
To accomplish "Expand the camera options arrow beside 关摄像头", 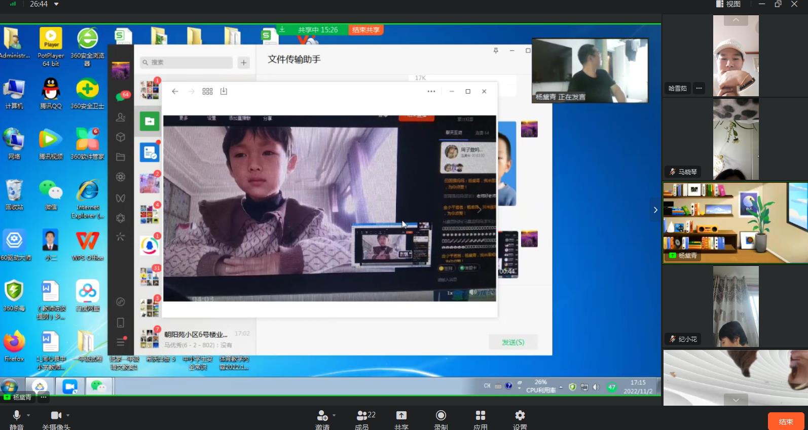I will pyautogui.click(x=68, y=415).
